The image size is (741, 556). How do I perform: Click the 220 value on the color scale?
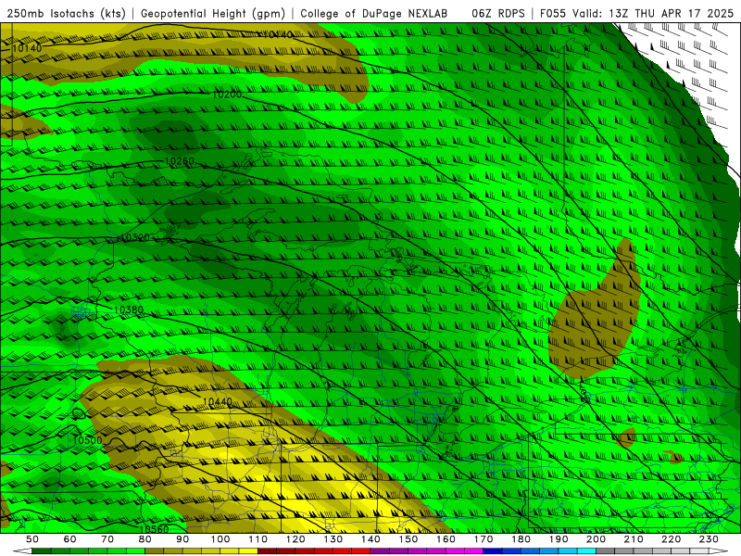point(671,539)
